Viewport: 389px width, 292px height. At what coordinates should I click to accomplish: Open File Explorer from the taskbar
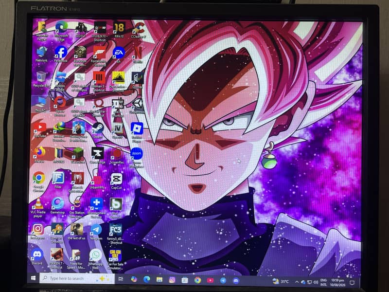pos(159,280)
